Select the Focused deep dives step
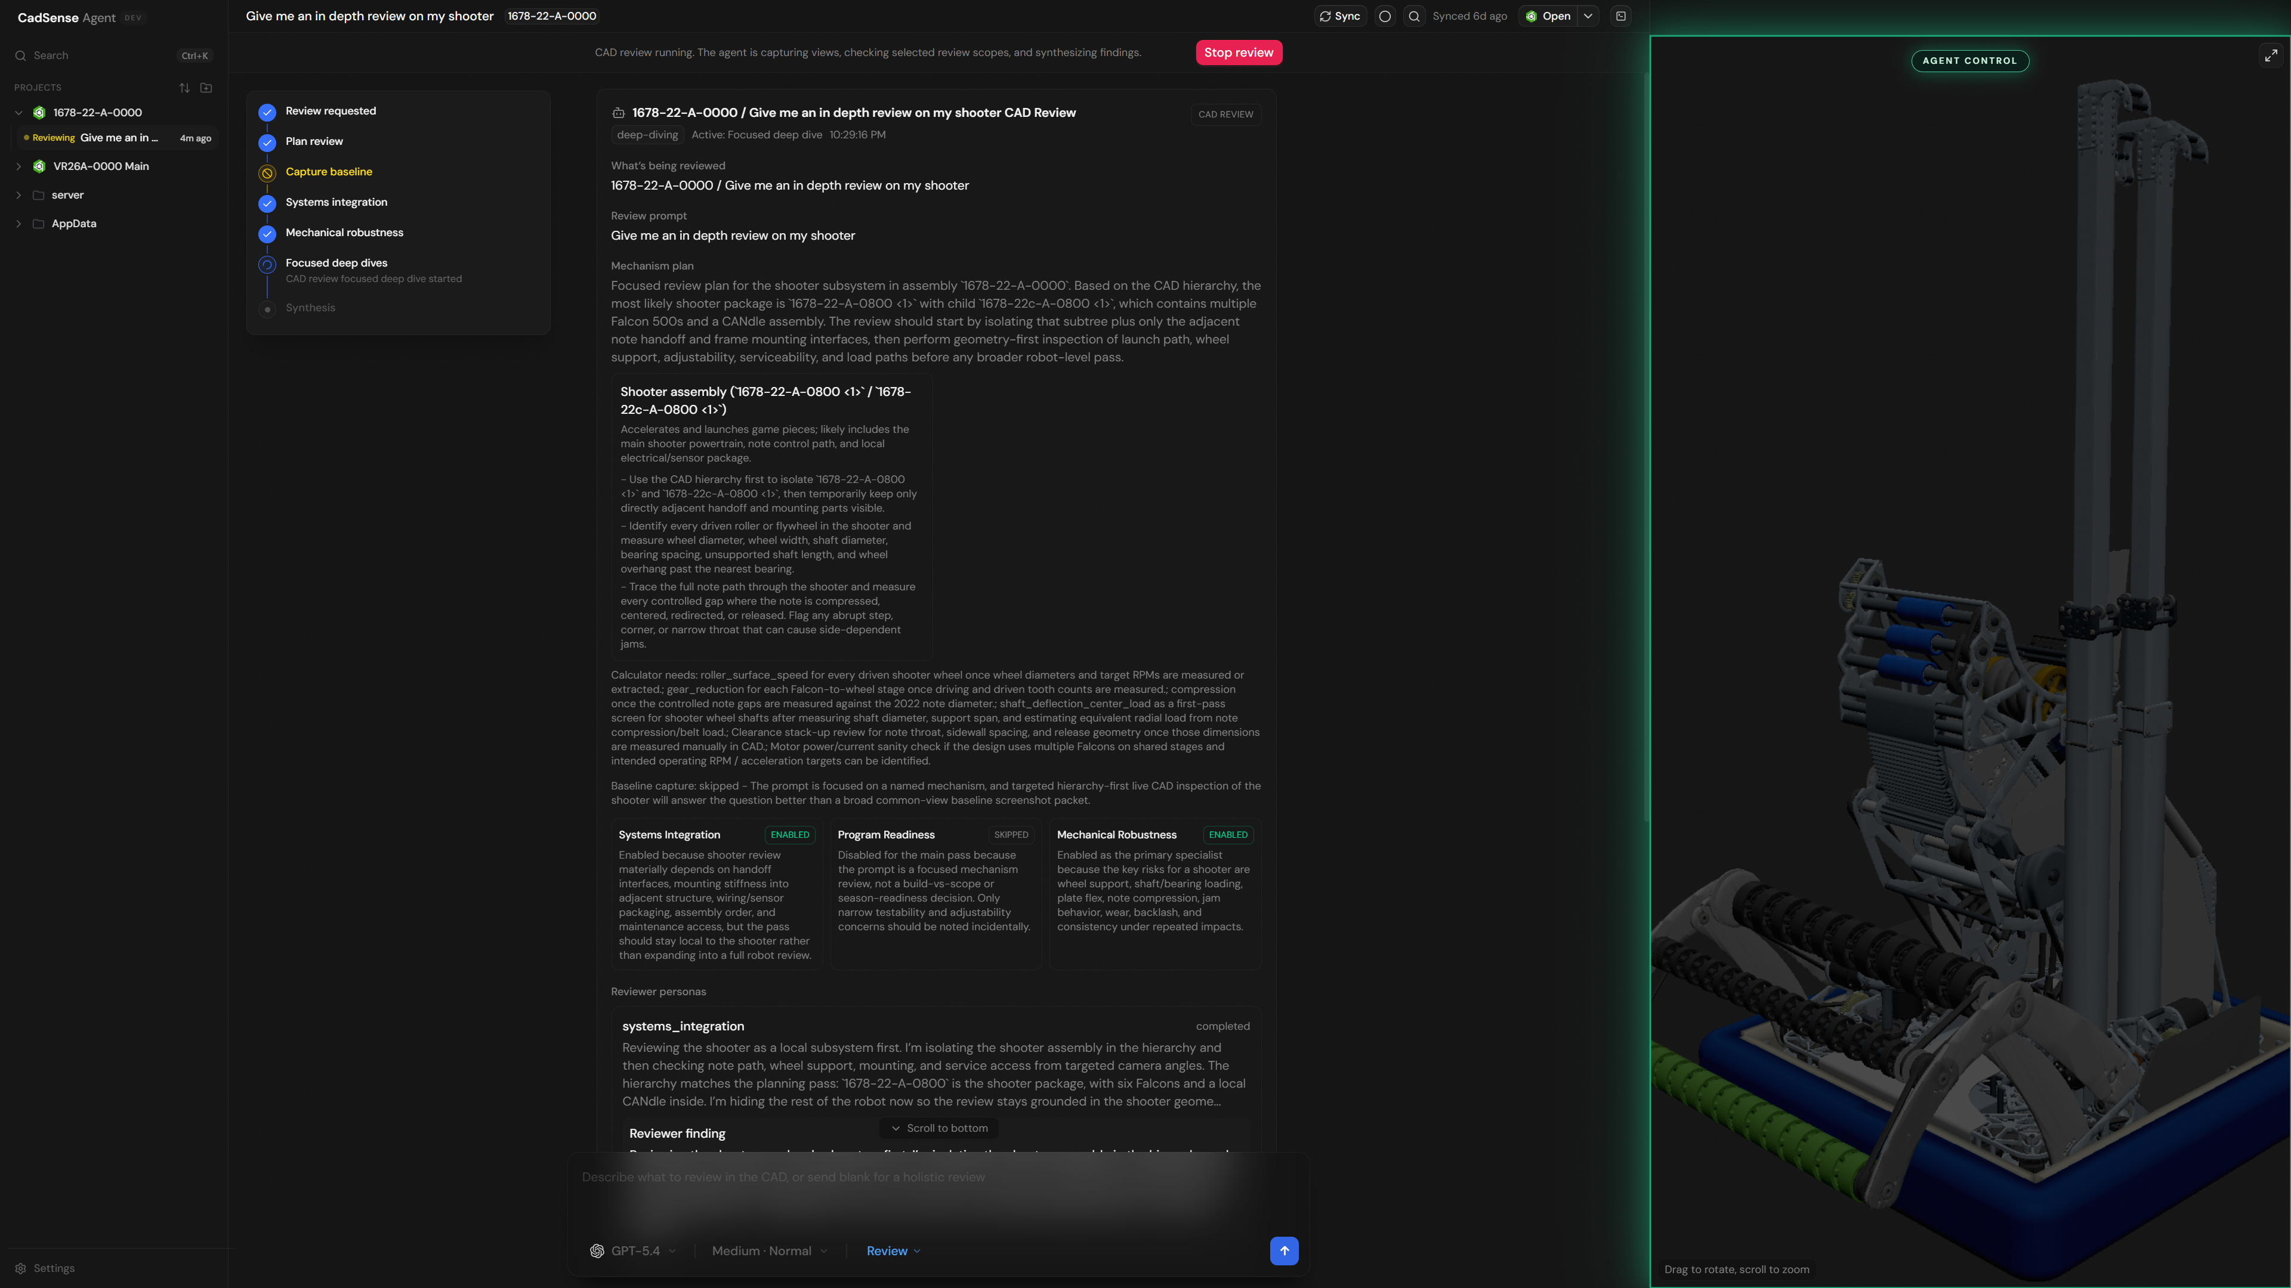Image resolution: width=2291 pixels, height=1288 pixels. [336, 263]
